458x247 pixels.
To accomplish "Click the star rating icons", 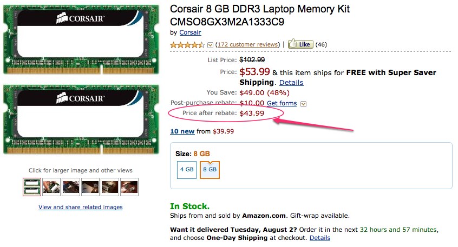I will [188, 44].
